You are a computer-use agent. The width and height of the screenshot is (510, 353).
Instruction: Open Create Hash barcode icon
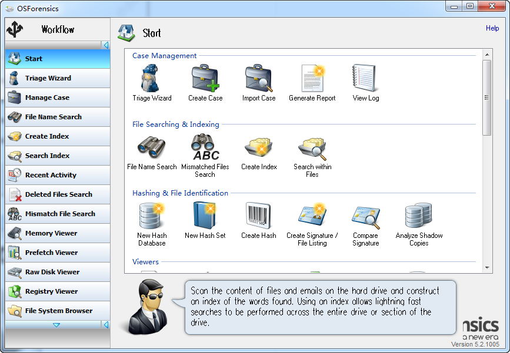click(259, 216)
